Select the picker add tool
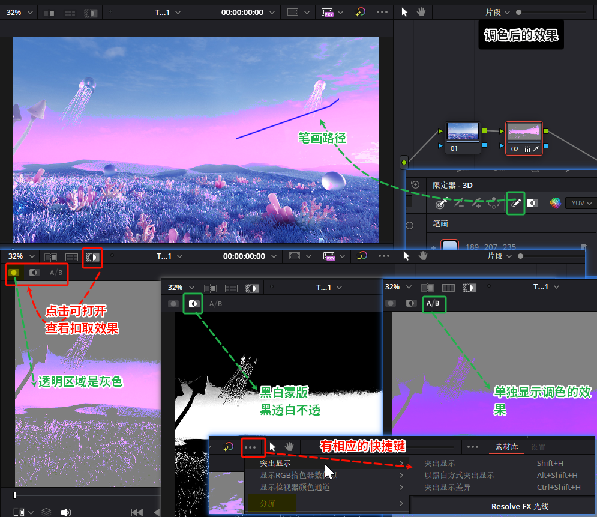This screenshot has height=517, width=597. coord(476,203)
